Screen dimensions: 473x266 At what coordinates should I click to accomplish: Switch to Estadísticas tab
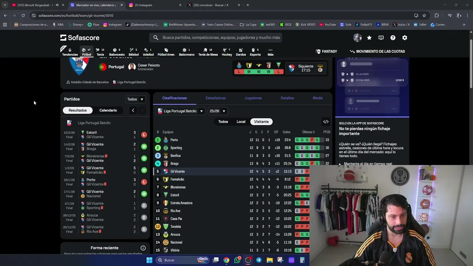(215, 98)
